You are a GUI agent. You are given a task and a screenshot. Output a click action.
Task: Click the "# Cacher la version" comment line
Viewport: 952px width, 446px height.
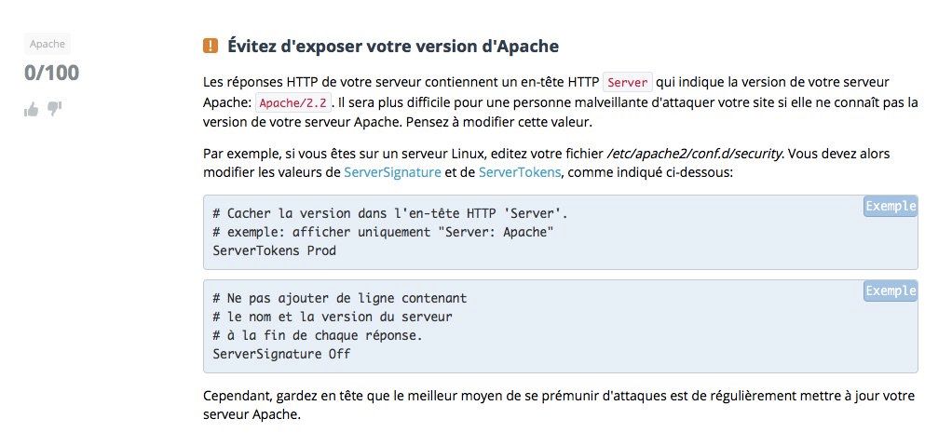[x=390, y=213]
